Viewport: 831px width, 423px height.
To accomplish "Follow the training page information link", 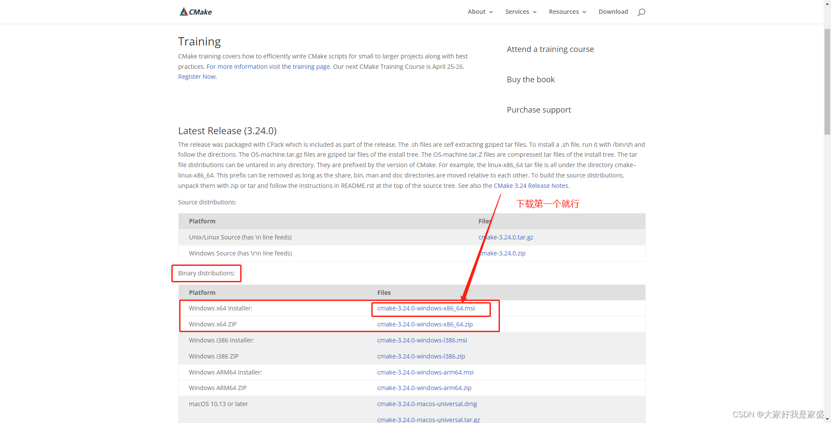I will click(268, 67).
